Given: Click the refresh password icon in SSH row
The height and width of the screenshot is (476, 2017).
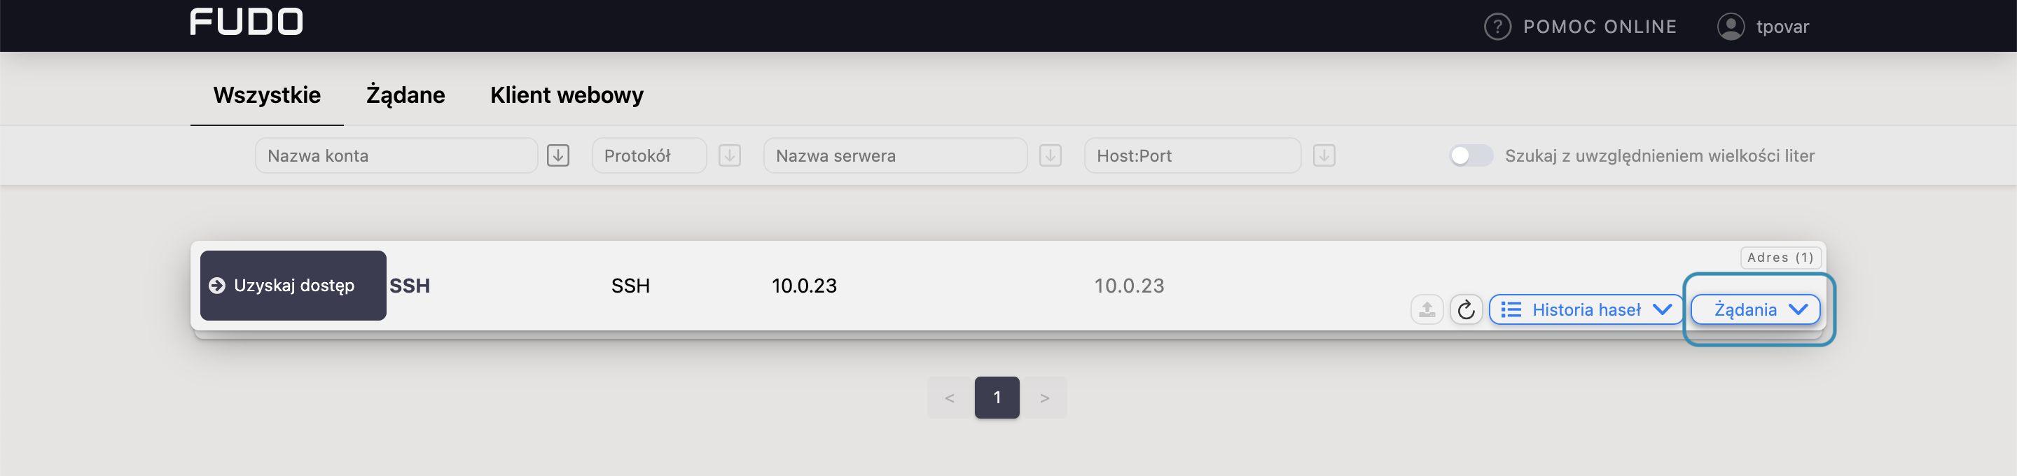Looking at the screenshot, I should [1465, 310].
